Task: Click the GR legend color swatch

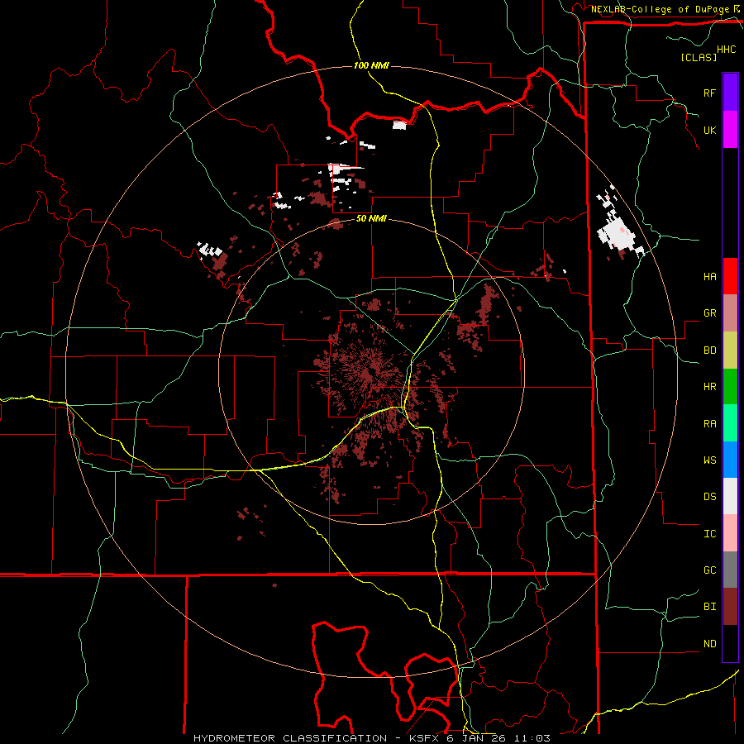Action: tap(730, 313)
